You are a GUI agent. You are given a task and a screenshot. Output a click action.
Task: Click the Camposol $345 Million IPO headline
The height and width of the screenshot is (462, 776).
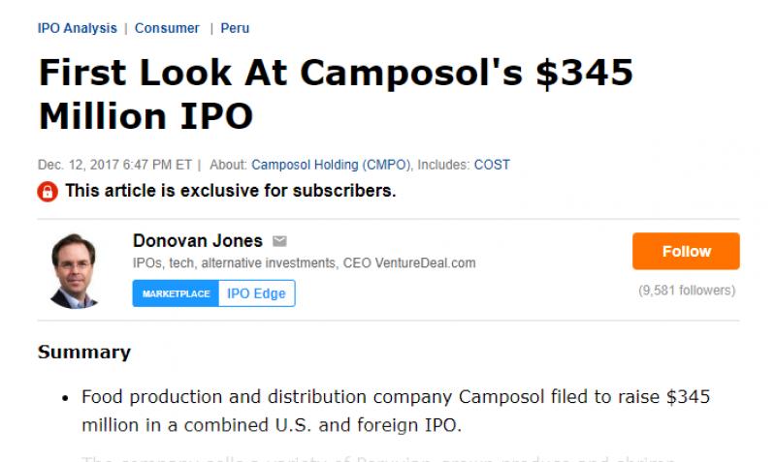[335, 95]
